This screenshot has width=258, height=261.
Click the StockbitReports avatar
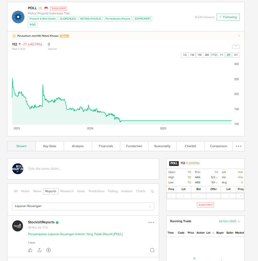pyautogui.click(x=17, y=226)
